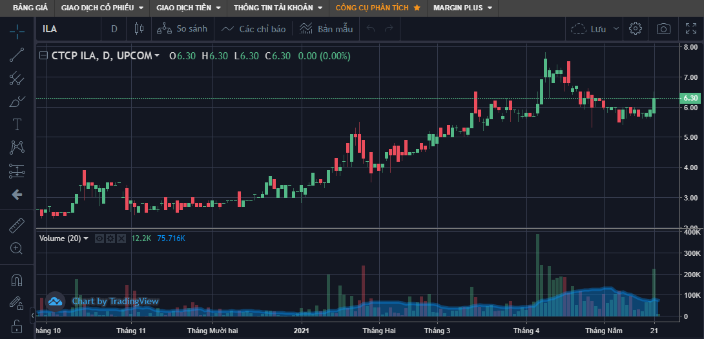The image size is (704, 339).
Task: Select the trend line drawing tool
Action: point(17,55)
